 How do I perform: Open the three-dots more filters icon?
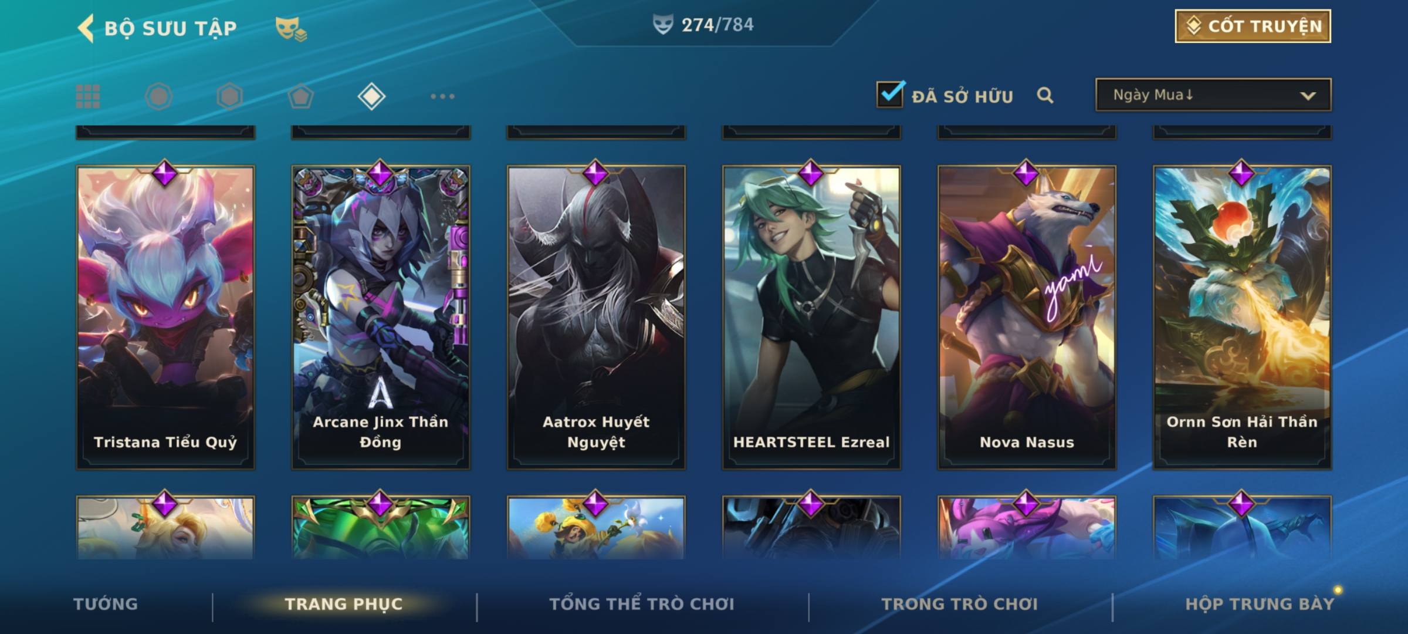(442, 96)
